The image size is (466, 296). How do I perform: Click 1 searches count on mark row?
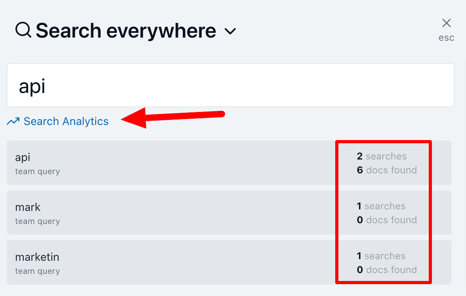tap(381, 206)
